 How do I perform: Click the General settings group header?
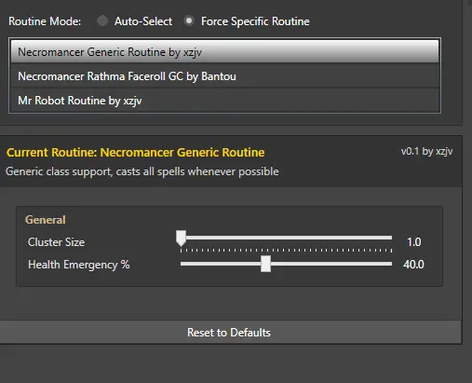[46, 220]
